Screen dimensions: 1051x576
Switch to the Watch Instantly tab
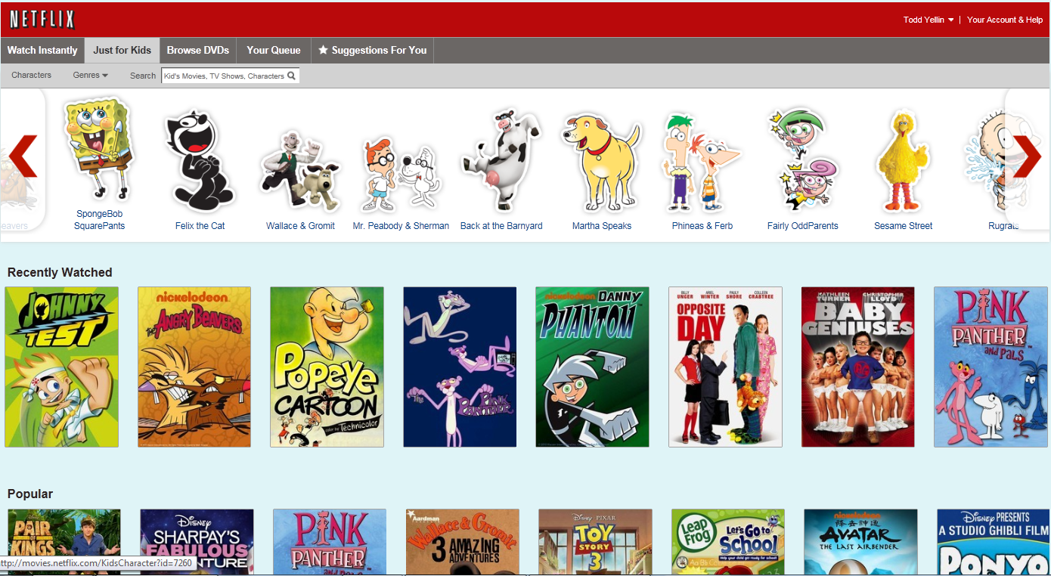pos(42,50)
